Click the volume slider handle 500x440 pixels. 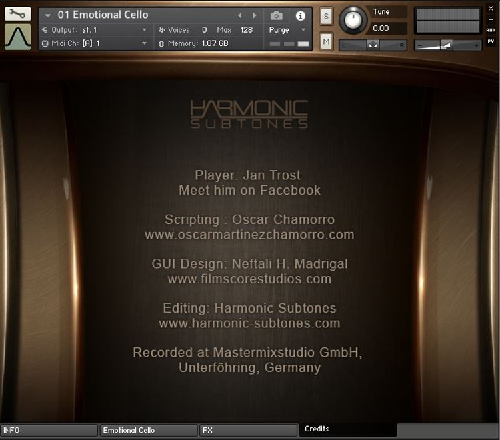tap(447, 45)
